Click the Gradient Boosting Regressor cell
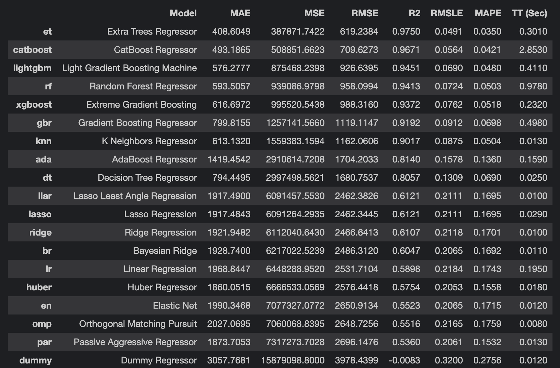560x368 pixels. coord(138,123)
